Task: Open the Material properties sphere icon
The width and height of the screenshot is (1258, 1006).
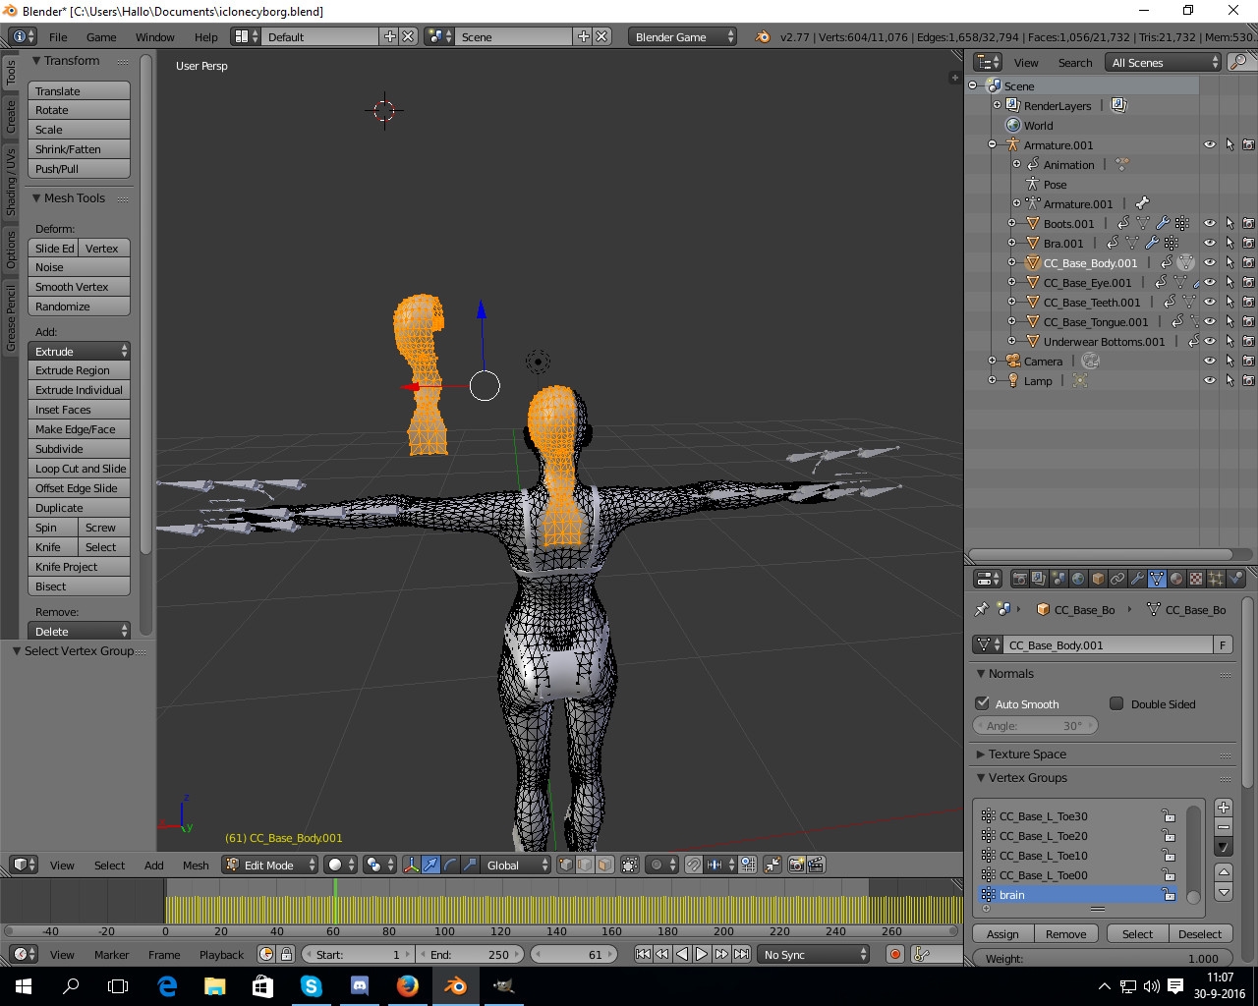Action: coord(1176,579)
